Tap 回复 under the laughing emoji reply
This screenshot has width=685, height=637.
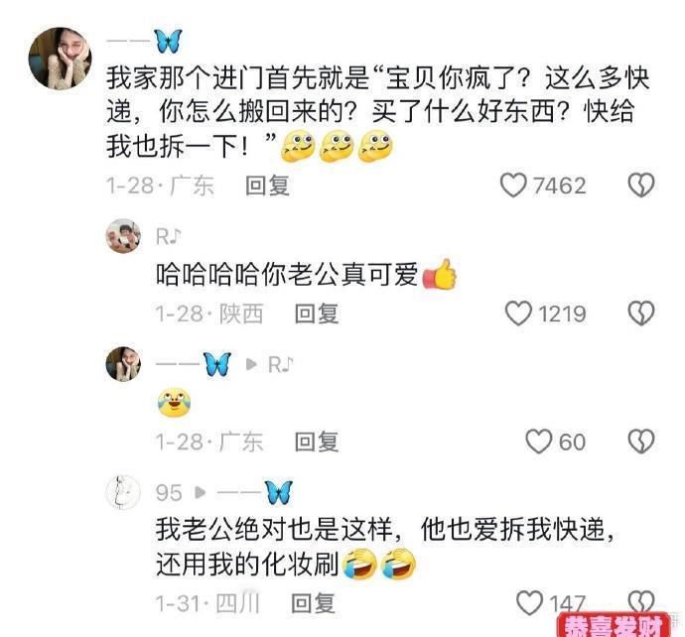(x=317, y=442)
